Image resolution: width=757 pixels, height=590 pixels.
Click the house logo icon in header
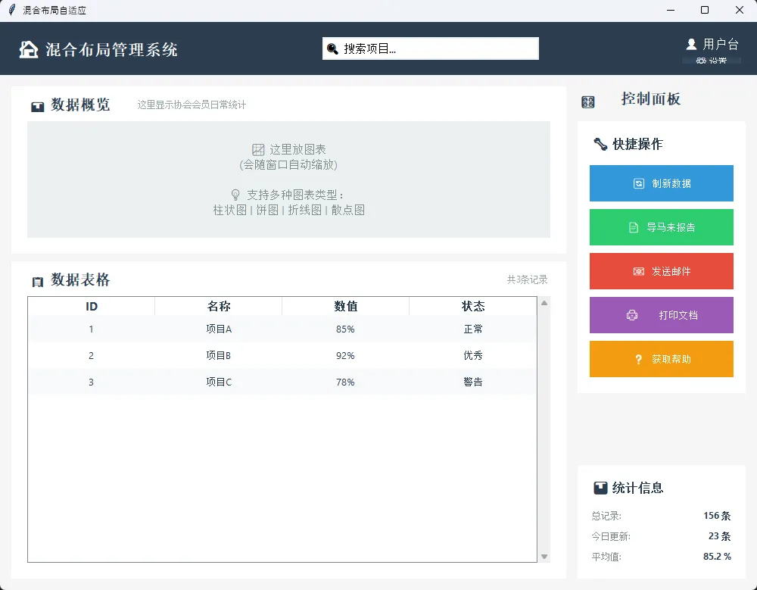coord(29,50)
